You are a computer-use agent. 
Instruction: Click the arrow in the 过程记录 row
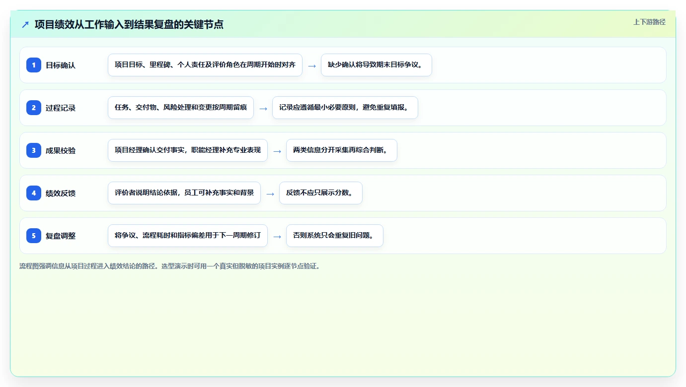[263, 108]
